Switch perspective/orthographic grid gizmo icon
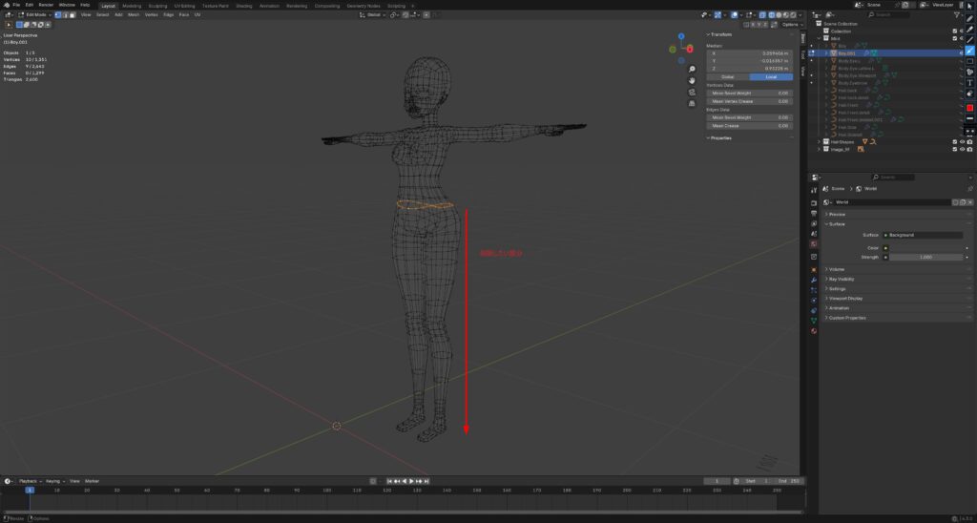This screenshot has width=977, height=523. click(x=692, y=103)
